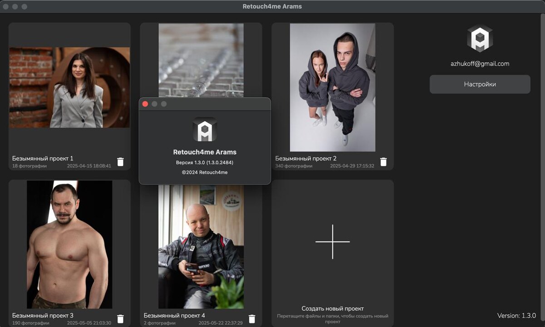Delete Безымянный проект 2 with trash icon
545x327 pixels.
(x=383, y=162)
